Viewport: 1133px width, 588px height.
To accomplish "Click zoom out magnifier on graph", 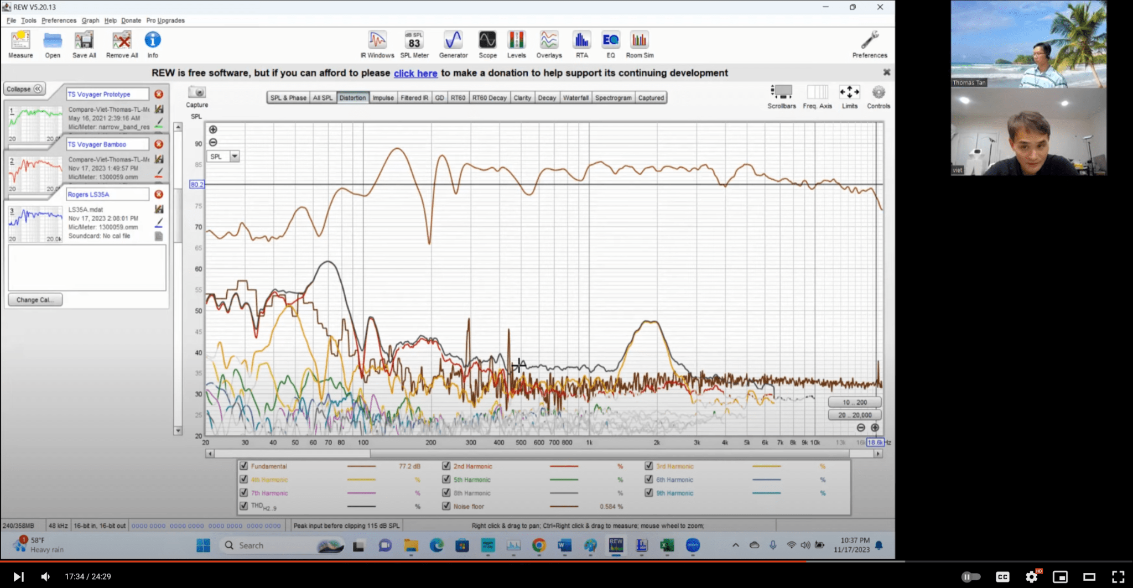I will pyautogui.click(x=213, y=142).
